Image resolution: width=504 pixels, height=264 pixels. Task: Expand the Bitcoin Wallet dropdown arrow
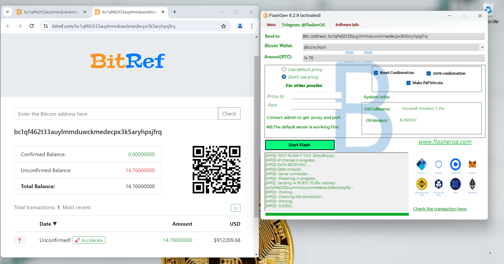pos(482,47)
